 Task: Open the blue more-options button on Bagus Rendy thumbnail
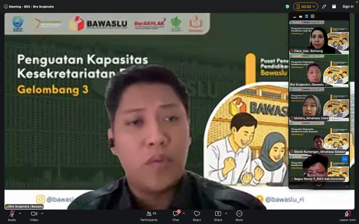[345, 159]
